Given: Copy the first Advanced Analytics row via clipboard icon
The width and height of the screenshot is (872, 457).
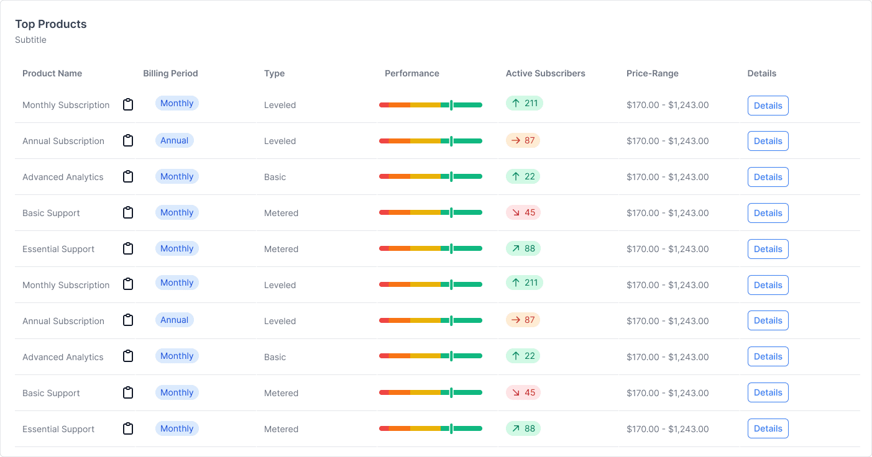Looking at the screenshot, I should pos(128,177).
